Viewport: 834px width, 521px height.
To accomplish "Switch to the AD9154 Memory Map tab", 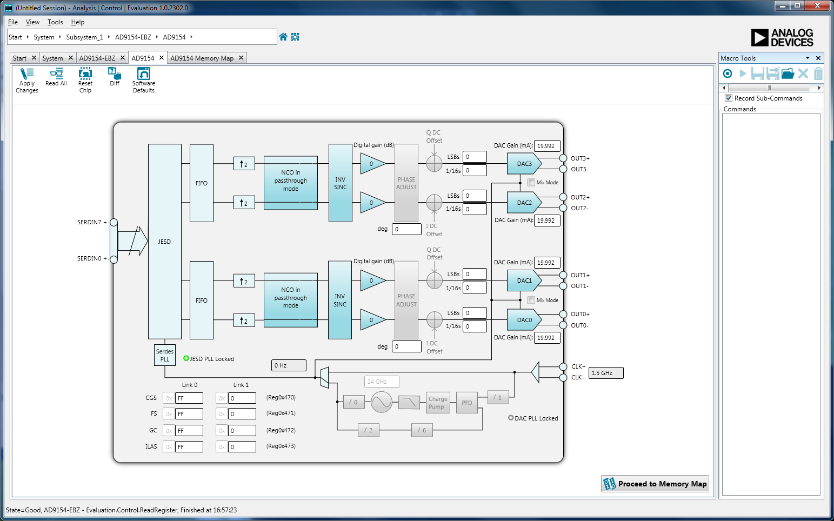I will (202, 58).
